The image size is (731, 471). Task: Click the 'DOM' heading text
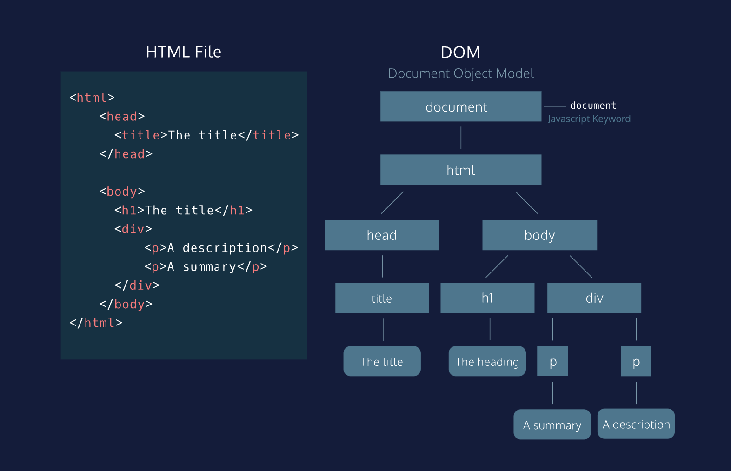(460, 53)
